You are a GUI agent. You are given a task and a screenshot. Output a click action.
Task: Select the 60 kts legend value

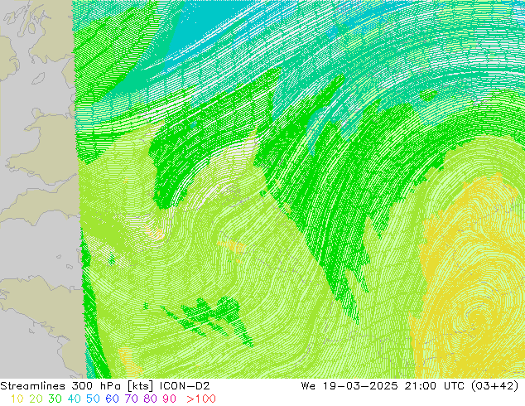coord(112,399)
